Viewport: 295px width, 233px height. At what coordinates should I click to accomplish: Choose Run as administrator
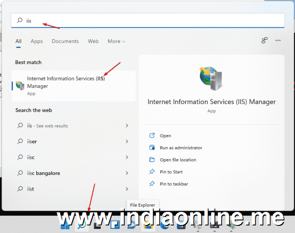coord(181,148)
